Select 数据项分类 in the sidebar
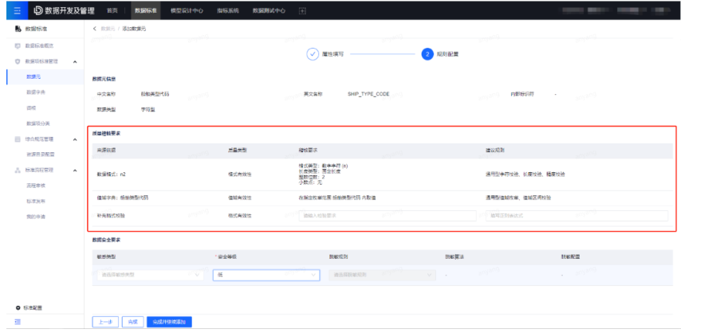724x333 pixels. pos(38,123)
